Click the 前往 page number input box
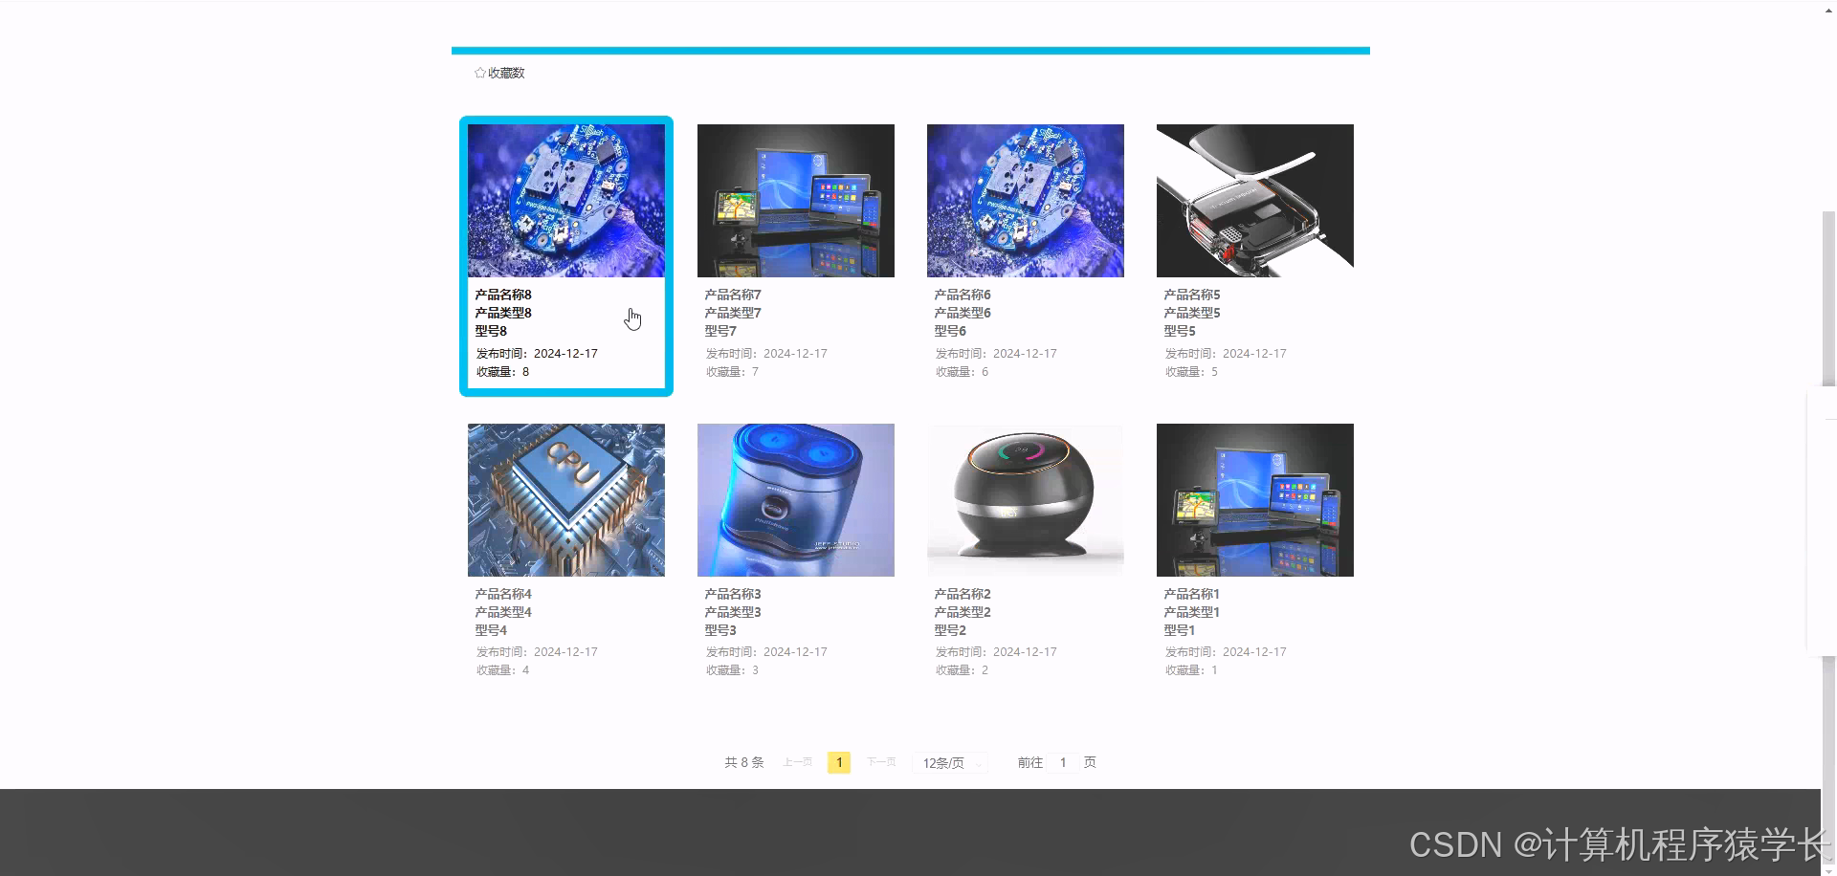Screen dimensions: 1837x876 pos(1063,762)
